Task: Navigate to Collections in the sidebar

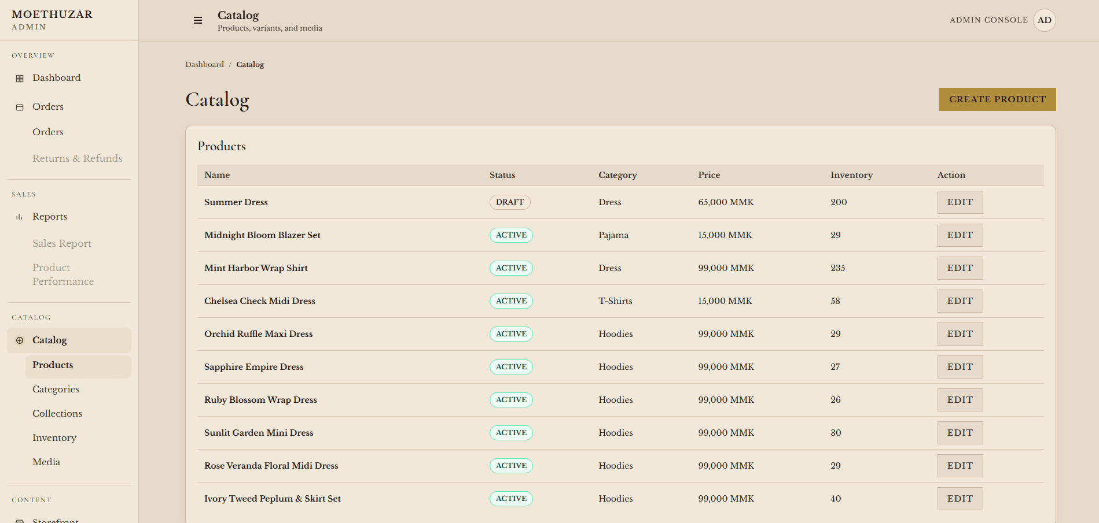Action: coord(57,413)
